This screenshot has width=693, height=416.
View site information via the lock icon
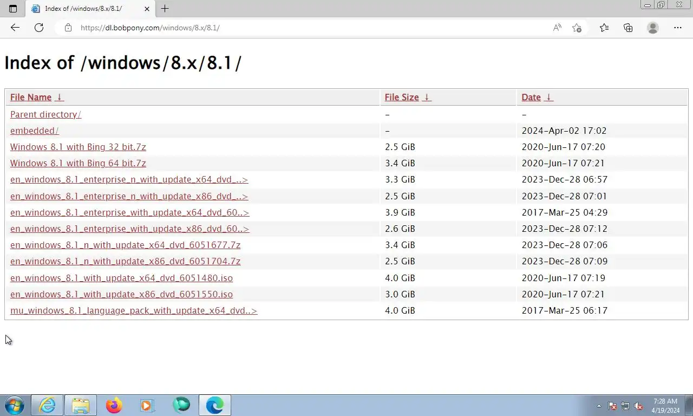point(68,28)
